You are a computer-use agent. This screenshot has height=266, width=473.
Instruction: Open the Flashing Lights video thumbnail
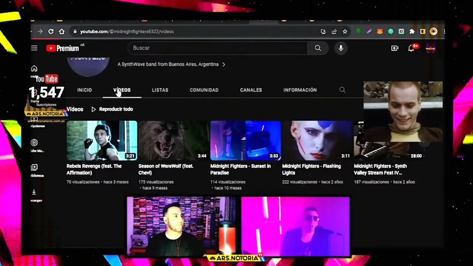tap(317, 141)
